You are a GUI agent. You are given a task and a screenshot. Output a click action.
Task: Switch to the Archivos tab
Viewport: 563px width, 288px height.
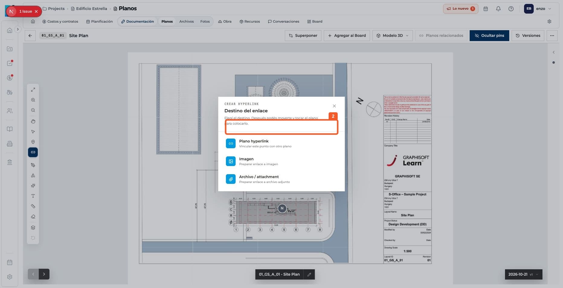186,21
